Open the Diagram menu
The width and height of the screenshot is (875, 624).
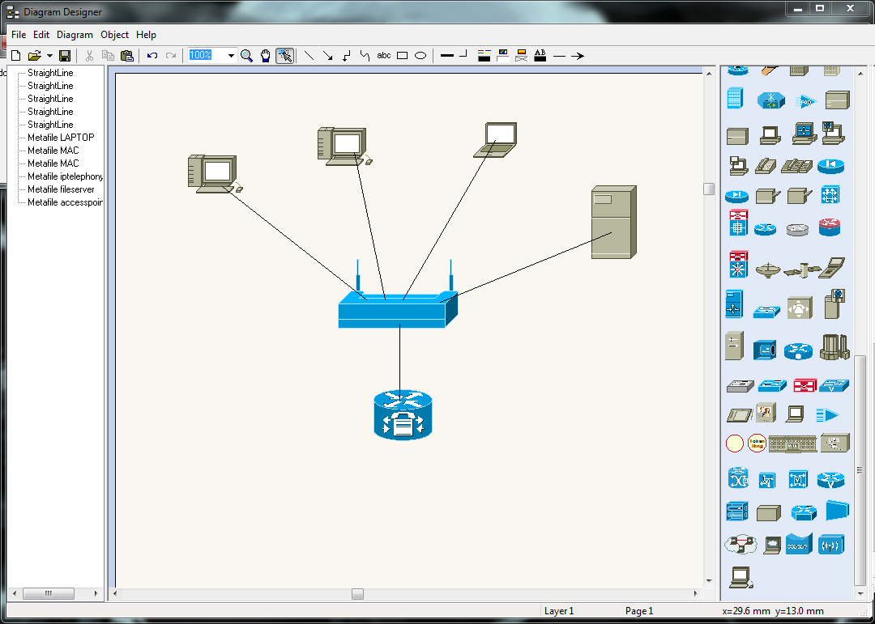point(75,35)
